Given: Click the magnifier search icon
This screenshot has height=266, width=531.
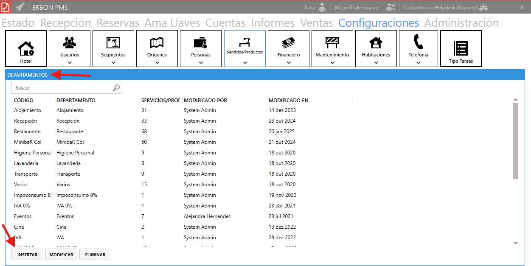Looking at the screenshot, I should (116, 88).
